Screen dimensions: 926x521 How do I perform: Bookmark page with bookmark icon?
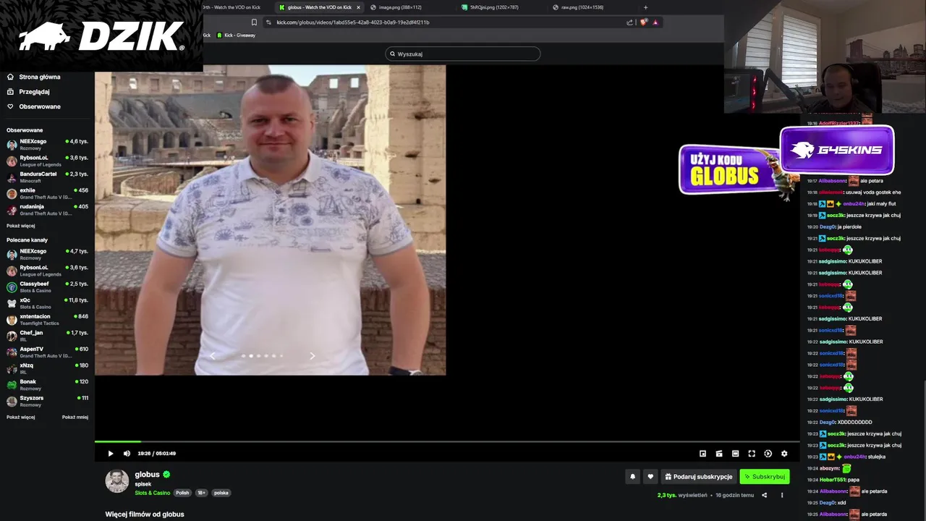point(254,22)
